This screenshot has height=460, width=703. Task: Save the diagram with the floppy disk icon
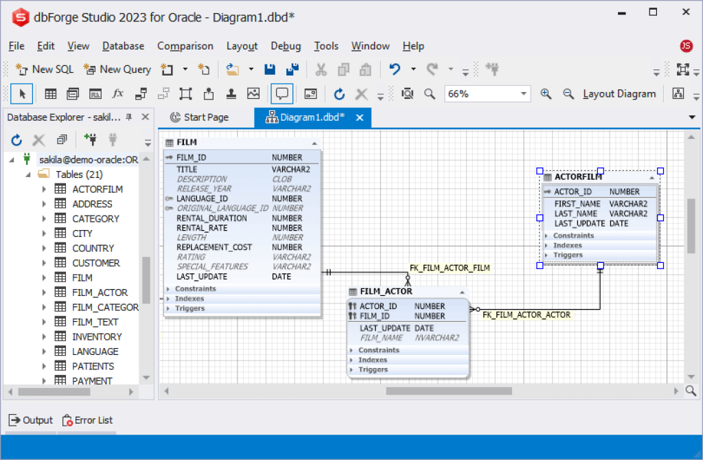tap(269, 69)
